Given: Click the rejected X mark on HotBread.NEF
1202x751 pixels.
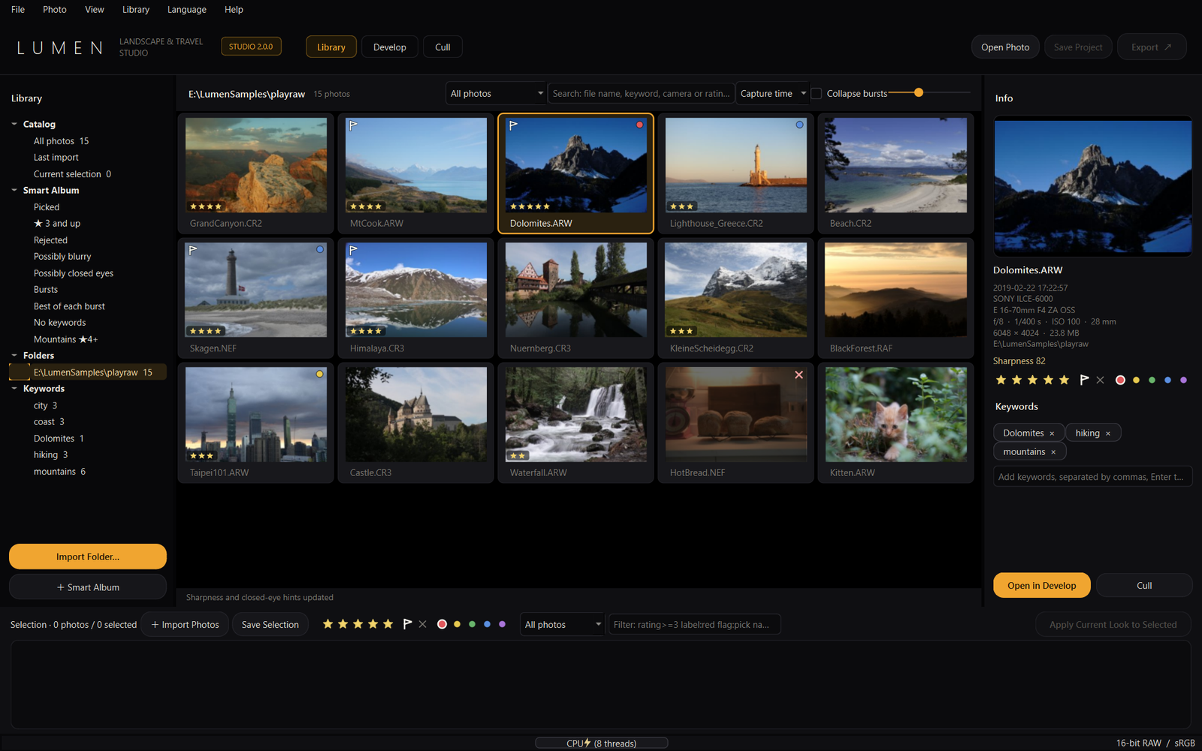Looking at the screenshot, I should point(799,375).
